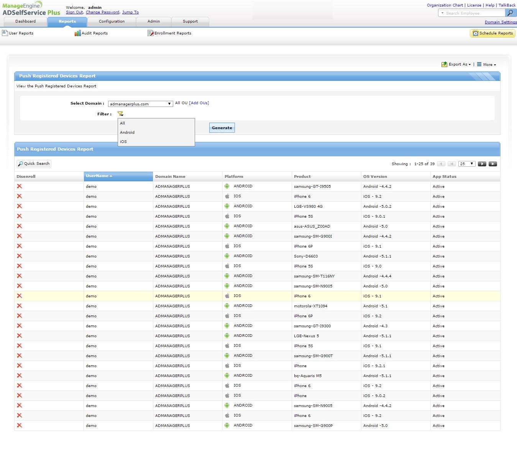517x453 pixels.
Task: Change rows per page dropdown
Action: click(x=467, y=164)
